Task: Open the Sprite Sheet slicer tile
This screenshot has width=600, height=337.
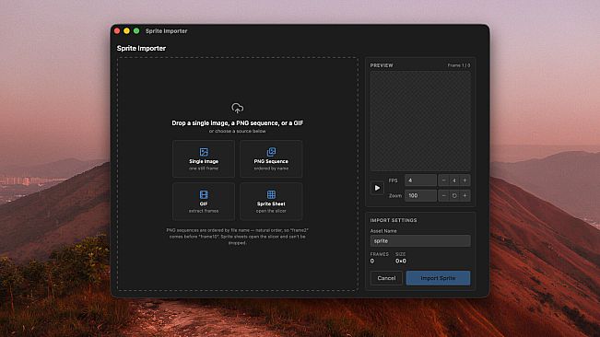Action: [x=271, y=202]
